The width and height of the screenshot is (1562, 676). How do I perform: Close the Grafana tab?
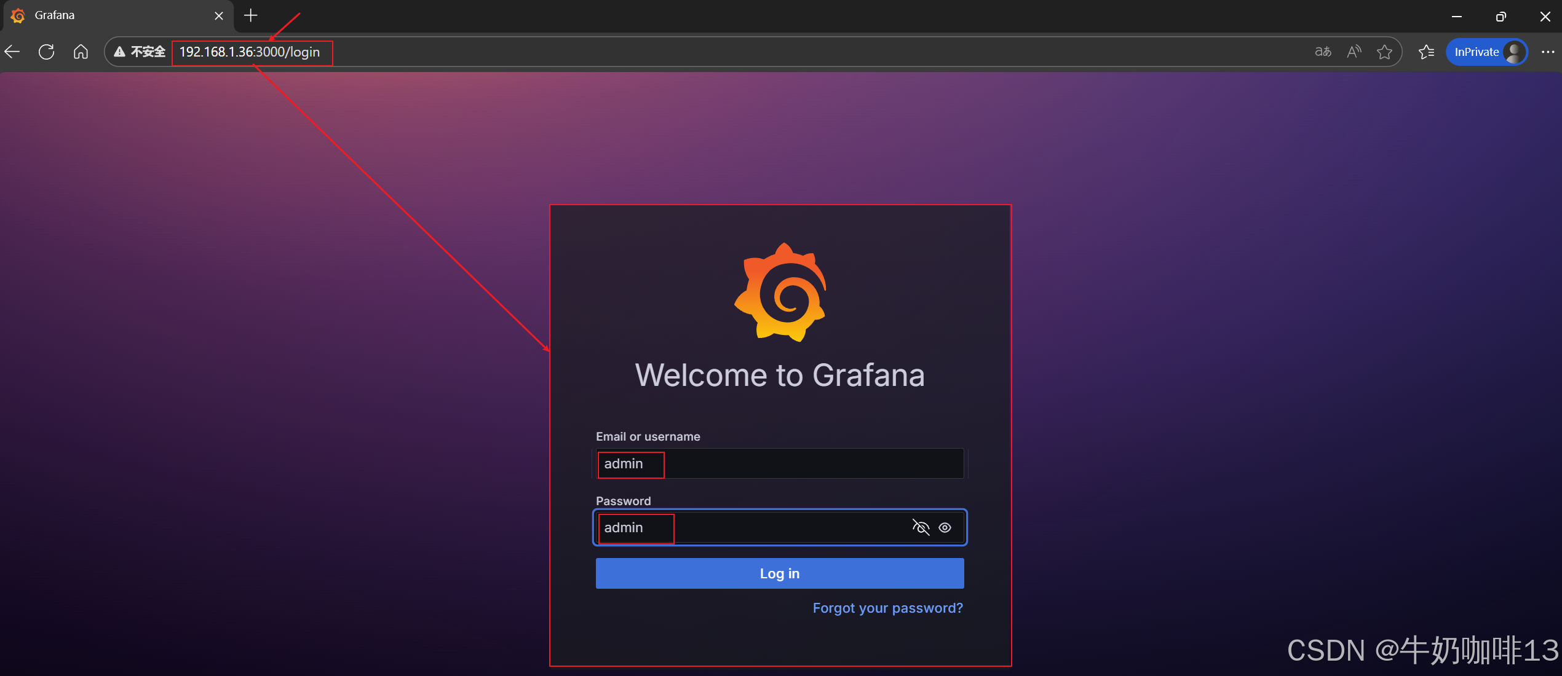(x=219, y=16)
